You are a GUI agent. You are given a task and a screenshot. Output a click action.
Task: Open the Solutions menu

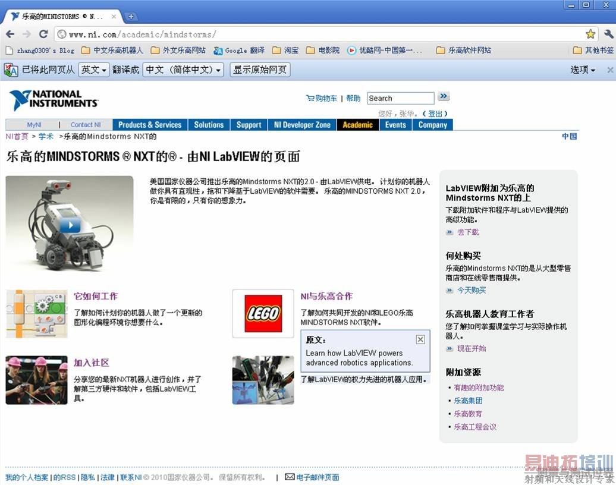pyautogui.click(x=209, y=125)
